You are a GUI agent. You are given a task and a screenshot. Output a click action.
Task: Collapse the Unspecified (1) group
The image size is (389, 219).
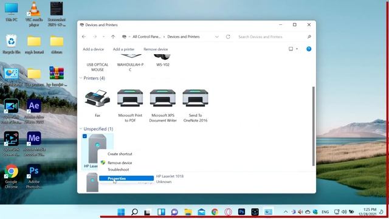81,129
